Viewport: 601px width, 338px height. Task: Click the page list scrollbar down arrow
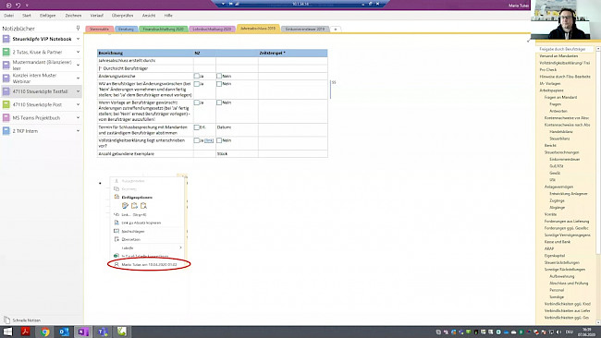click(x=597, y=322)
